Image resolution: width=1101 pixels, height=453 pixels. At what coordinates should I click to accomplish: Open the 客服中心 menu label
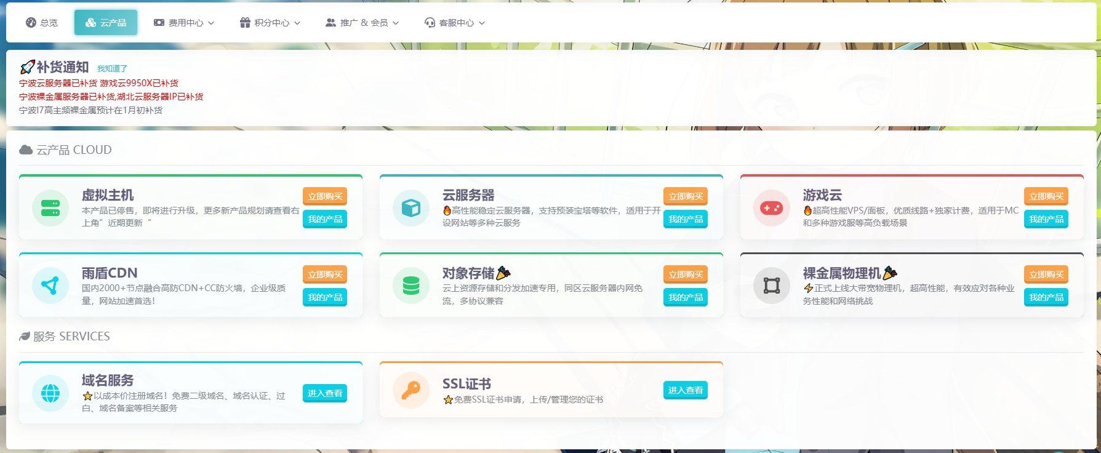tap(457, 23)
